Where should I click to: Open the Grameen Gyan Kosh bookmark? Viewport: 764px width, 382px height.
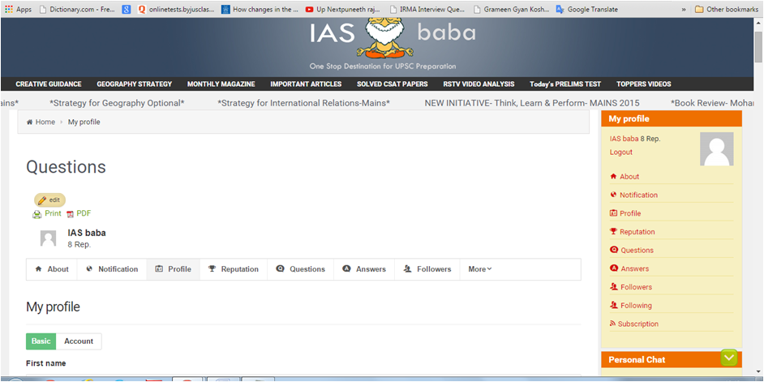pos(511,9)
